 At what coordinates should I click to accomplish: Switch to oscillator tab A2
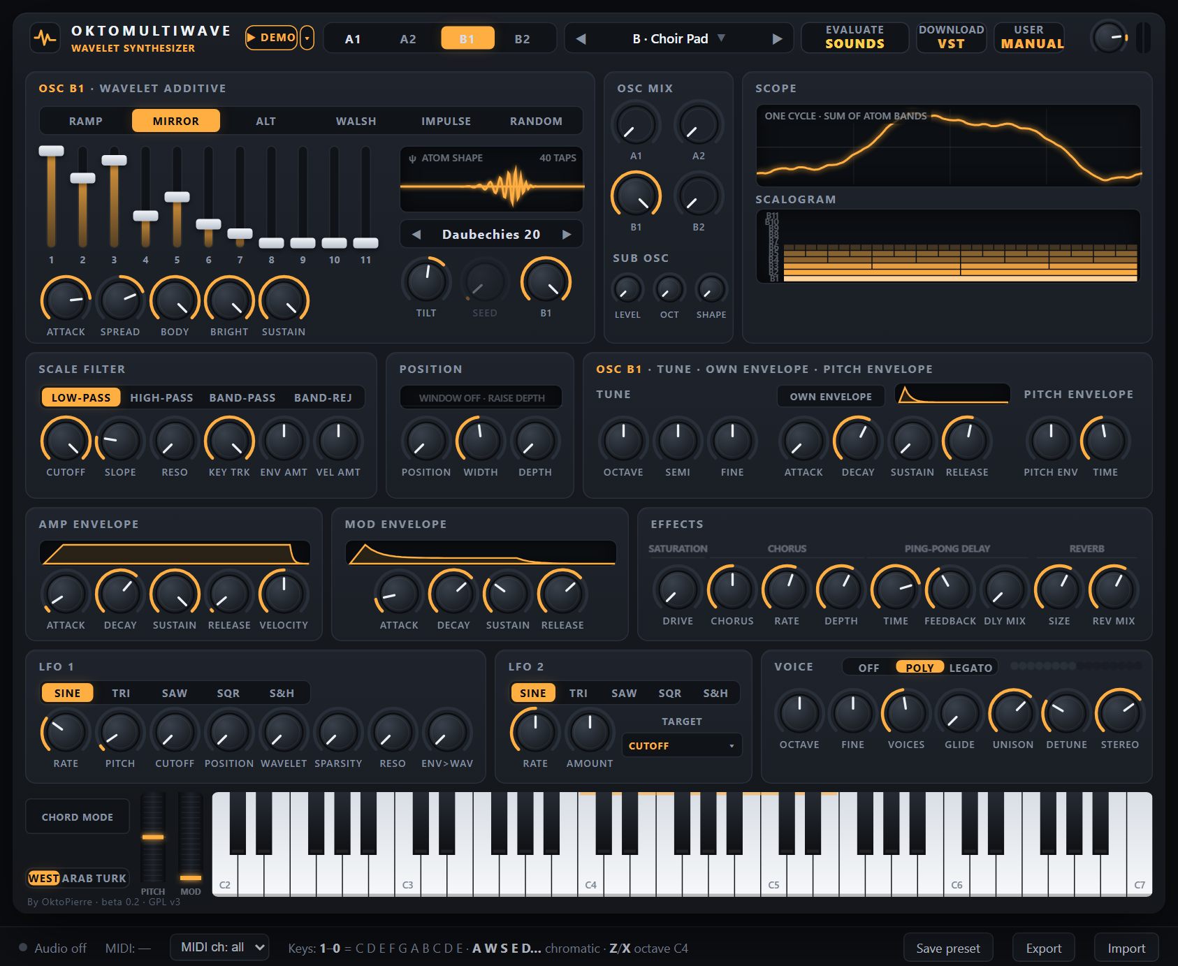(x=408, y=39)
